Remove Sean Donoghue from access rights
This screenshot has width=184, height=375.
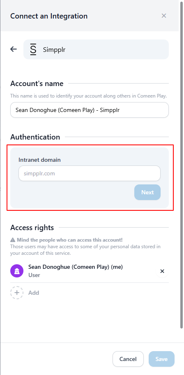pyautogui.click(x=162, y=271)
